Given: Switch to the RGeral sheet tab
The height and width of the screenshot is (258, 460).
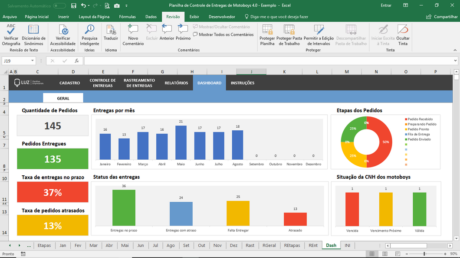Looking at the screenshot, I should click(x=269, y=245).
